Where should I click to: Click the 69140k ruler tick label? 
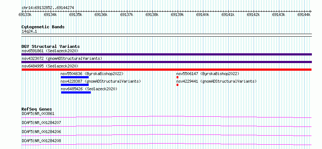click(x=203, y=15)
